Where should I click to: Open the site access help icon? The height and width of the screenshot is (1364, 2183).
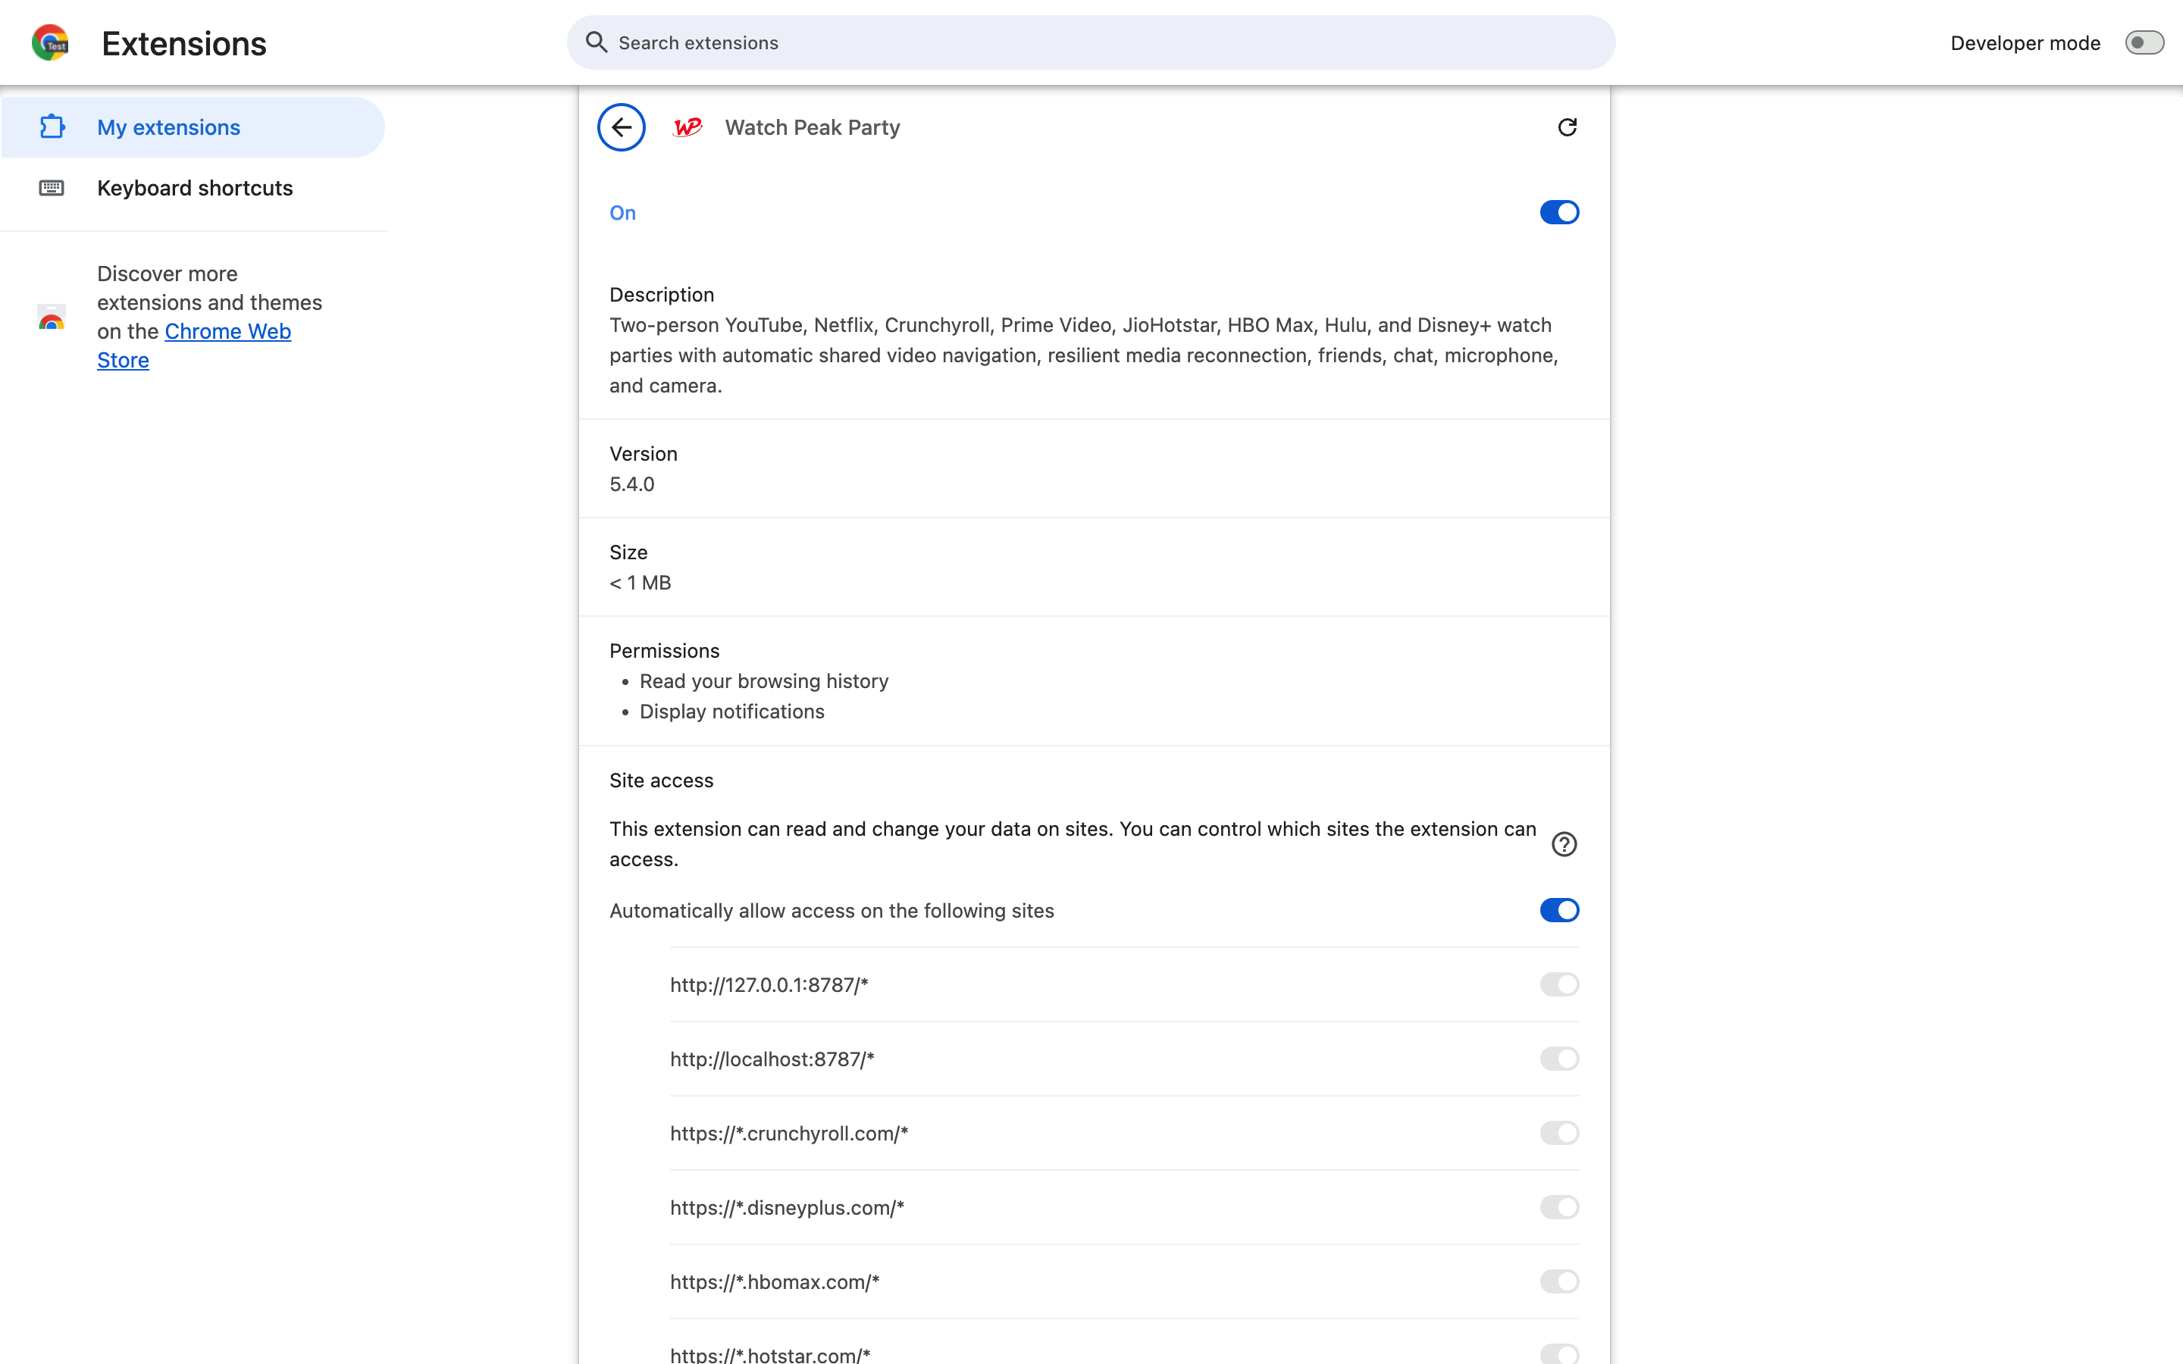pos(1563,844)
